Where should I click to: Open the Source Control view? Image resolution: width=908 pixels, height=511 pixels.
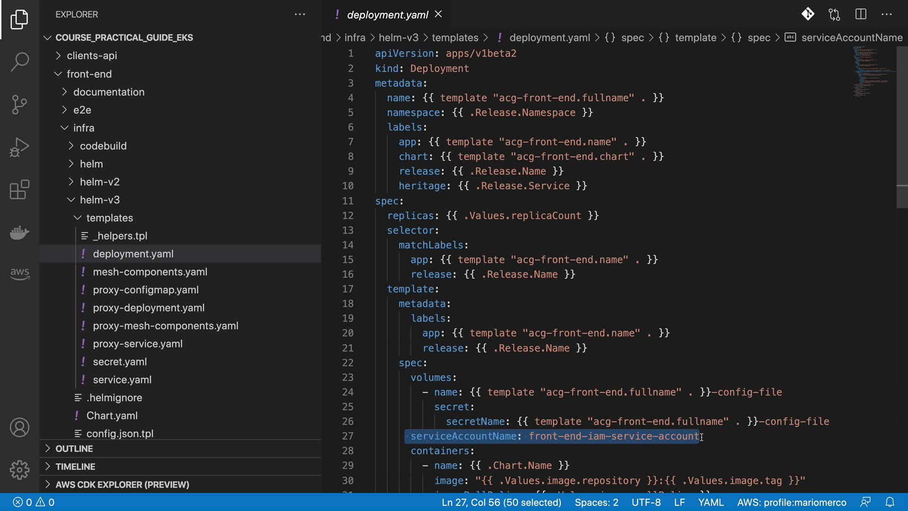click(x=19, y=104)
